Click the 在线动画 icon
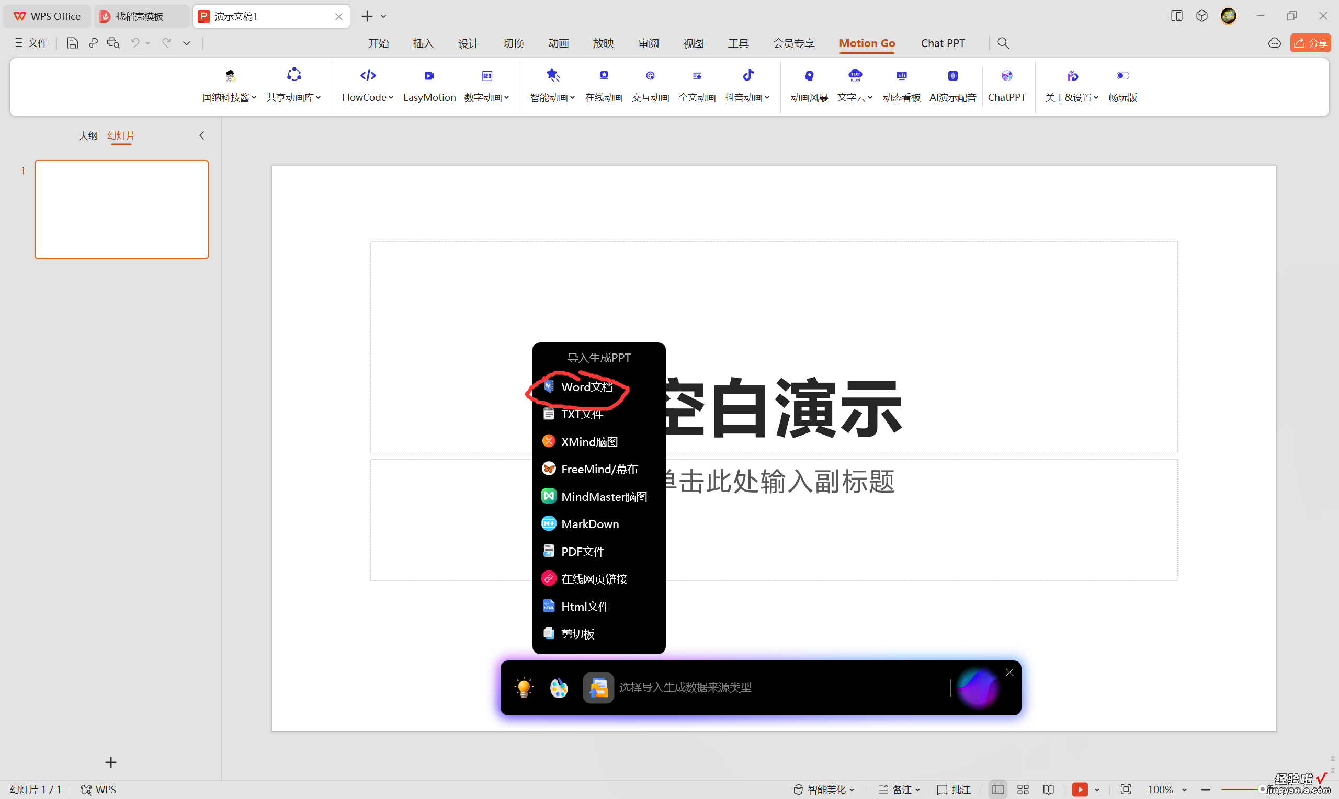The height and width of the screenshot is (799, 1339). (x=604, y=75)
